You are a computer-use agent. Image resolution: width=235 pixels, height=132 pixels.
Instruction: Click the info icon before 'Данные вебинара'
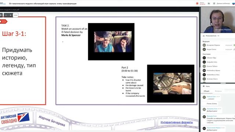pyautogui.click(x=214, y=3)
